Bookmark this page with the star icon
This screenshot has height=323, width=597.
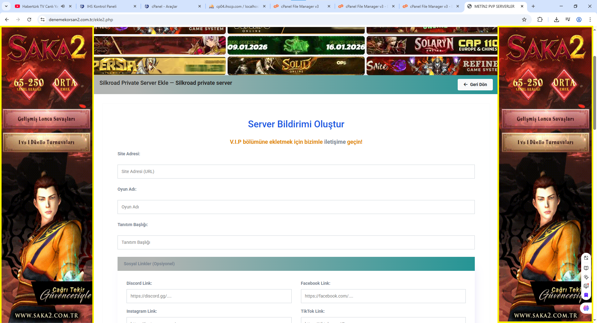click(x=524, y=20)
